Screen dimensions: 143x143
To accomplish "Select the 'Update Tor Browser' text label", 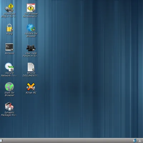I will 31,35.
